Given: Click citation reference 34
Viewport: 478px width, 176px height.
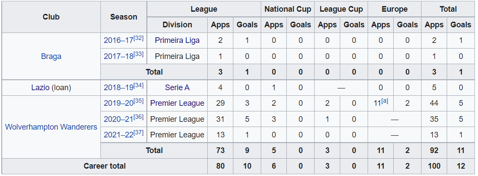Looking at the screenshot, I should pyautogui.click(x=138, y=85).
